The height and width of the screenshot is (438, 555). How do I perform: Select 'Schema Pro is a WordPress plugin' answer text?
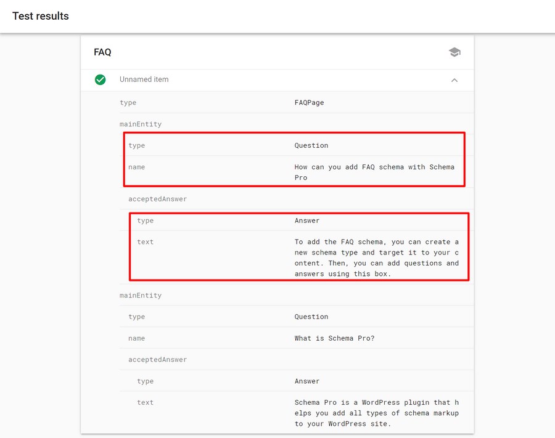(377, 413)
